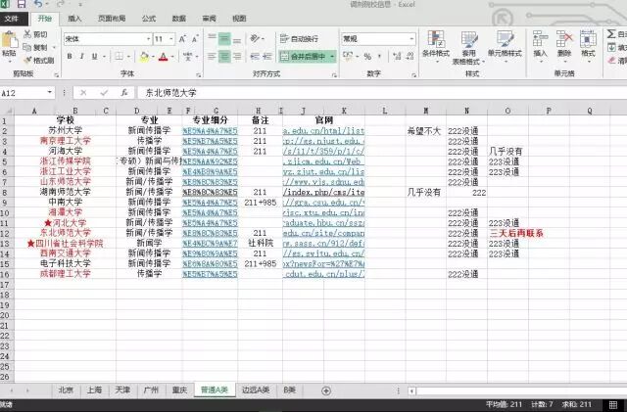Select column header M
Viewport: 627px width, 412px height.
pyautogui.click(x=426, y=111)
